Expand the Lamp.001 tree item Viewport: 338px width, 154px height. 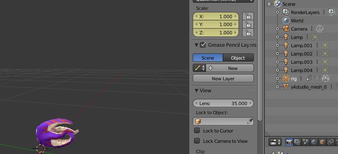tap(277, 45)
